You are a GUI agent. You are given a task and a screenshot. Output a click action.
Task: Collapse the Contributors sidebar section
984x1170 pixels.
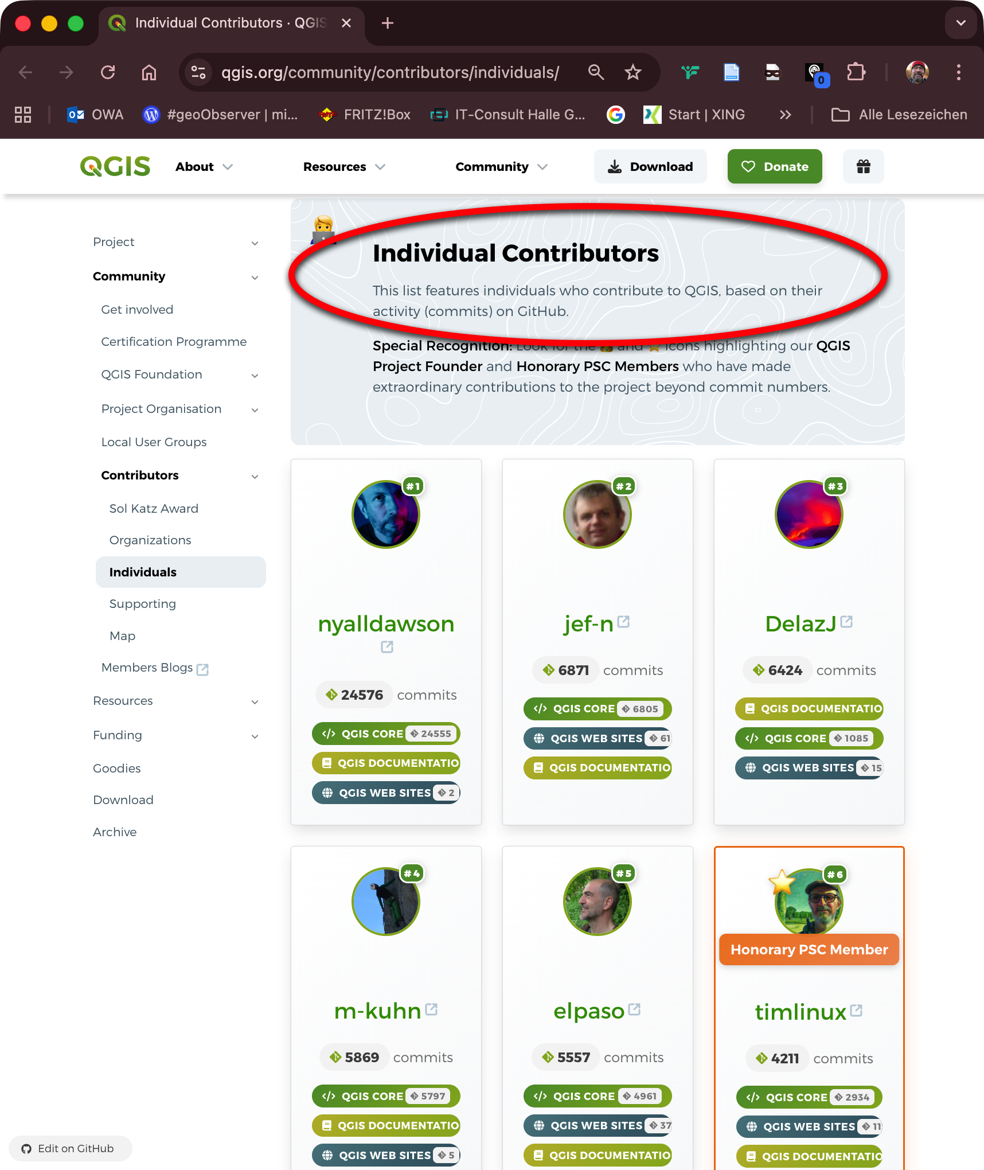[255, 476]
